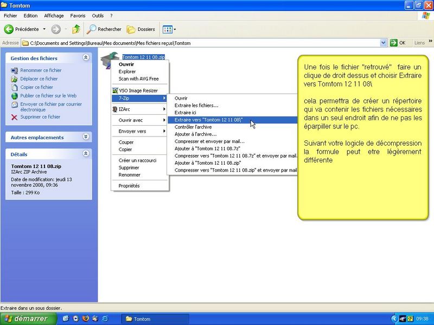Click the démarrer Start button

tap(29, 318)
